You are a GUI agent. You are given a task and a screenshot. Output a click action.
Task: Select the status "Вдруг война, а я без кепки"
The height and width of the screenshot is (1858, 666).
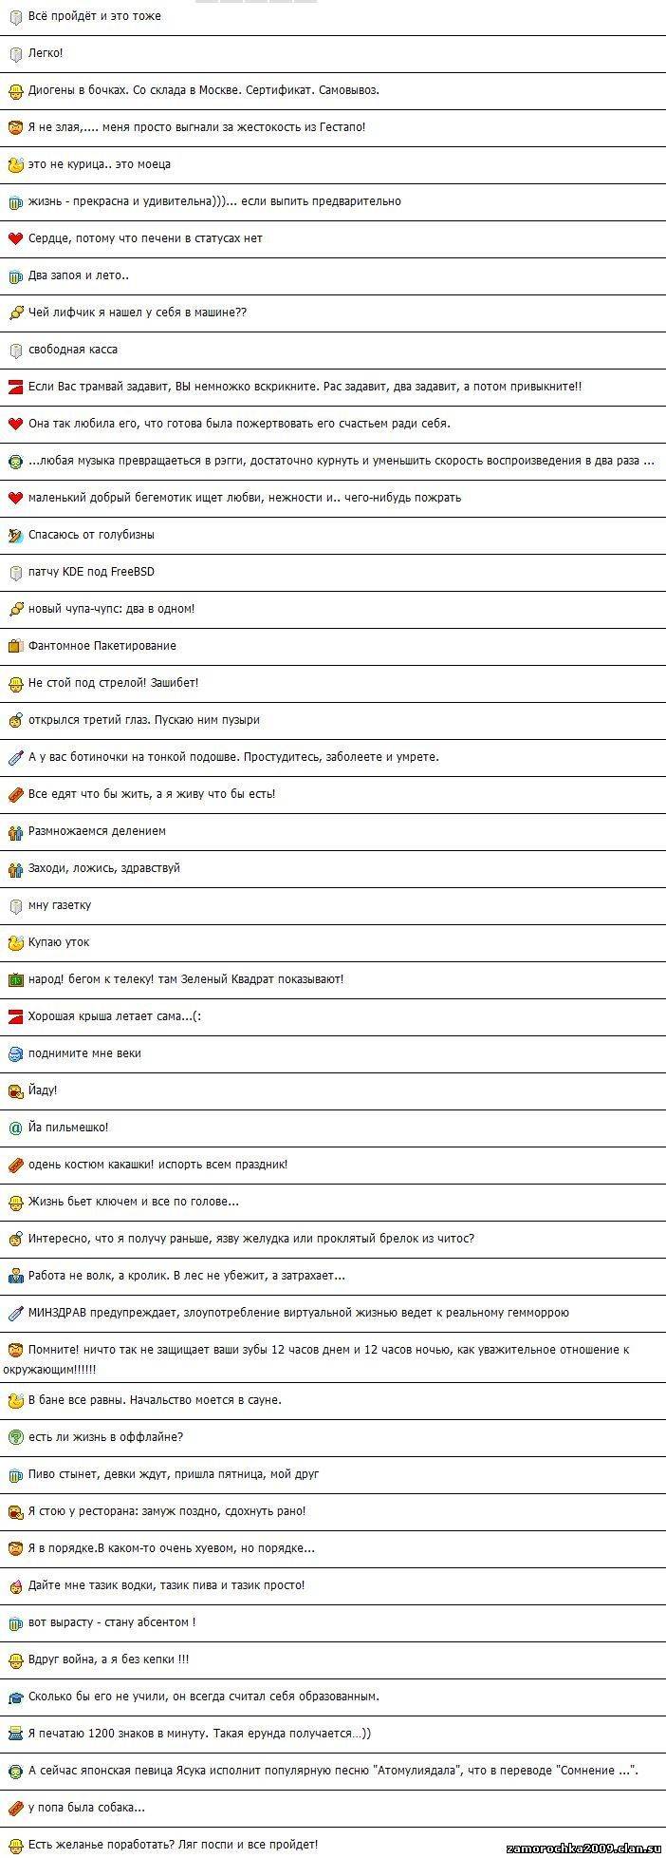coord(108,1659)
